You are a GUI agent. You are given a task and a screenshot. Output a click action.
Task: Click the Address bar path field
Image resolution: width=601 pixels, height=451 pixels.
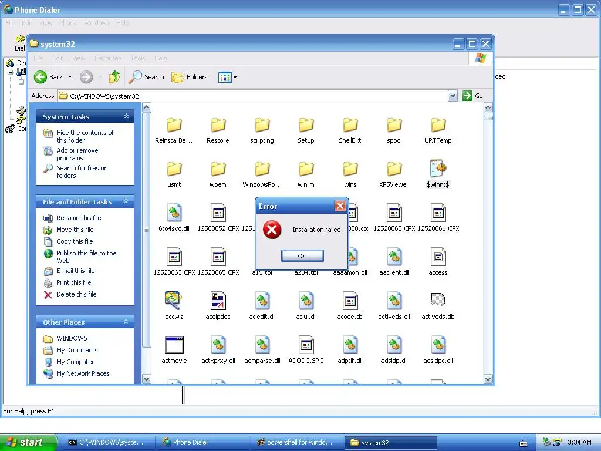[x=253, y=96]
